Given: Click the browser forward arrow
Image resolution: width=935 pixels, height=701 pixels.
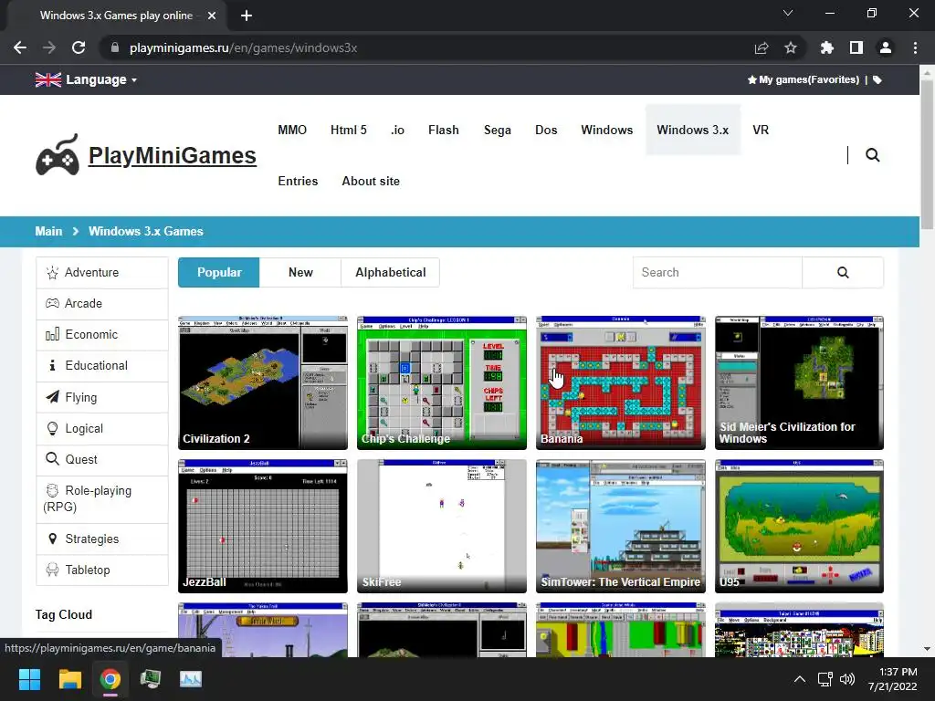Looking at the screenshot, I should pyautogui.click(x=49, y=47).
